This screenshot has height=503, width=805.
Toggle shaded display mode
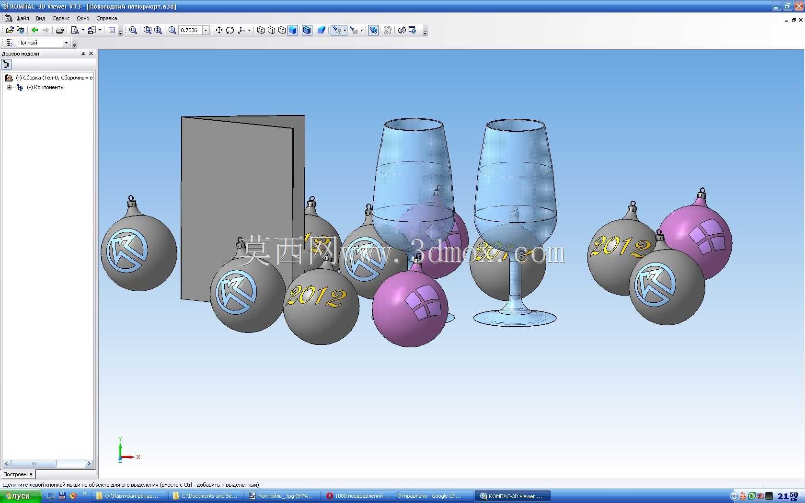point(293,30)
